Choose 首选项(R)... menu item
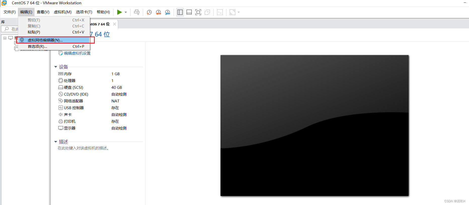The height and width of the screenshot is (205, 469). [x=54, y=47]
